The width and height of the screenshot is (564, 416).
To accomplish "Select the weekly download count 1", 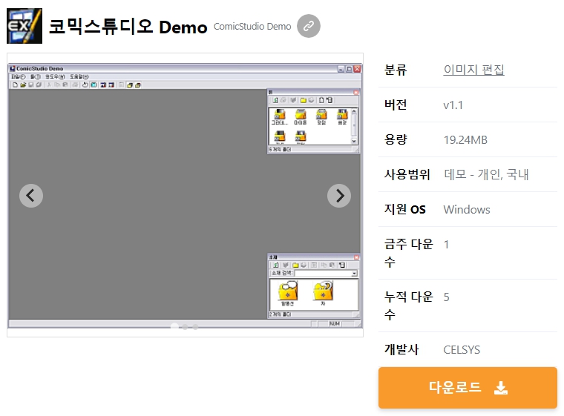I will (446, 245).
